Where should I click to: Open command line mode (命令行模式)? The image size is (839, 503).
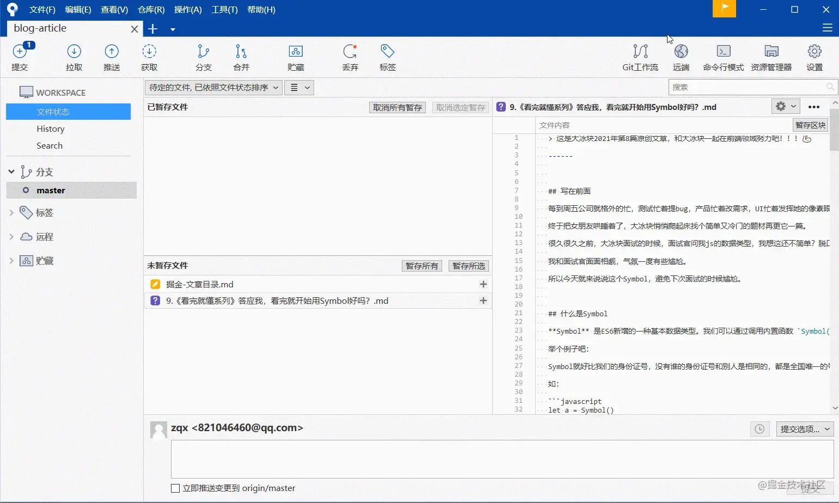click(x=723, y=57)
